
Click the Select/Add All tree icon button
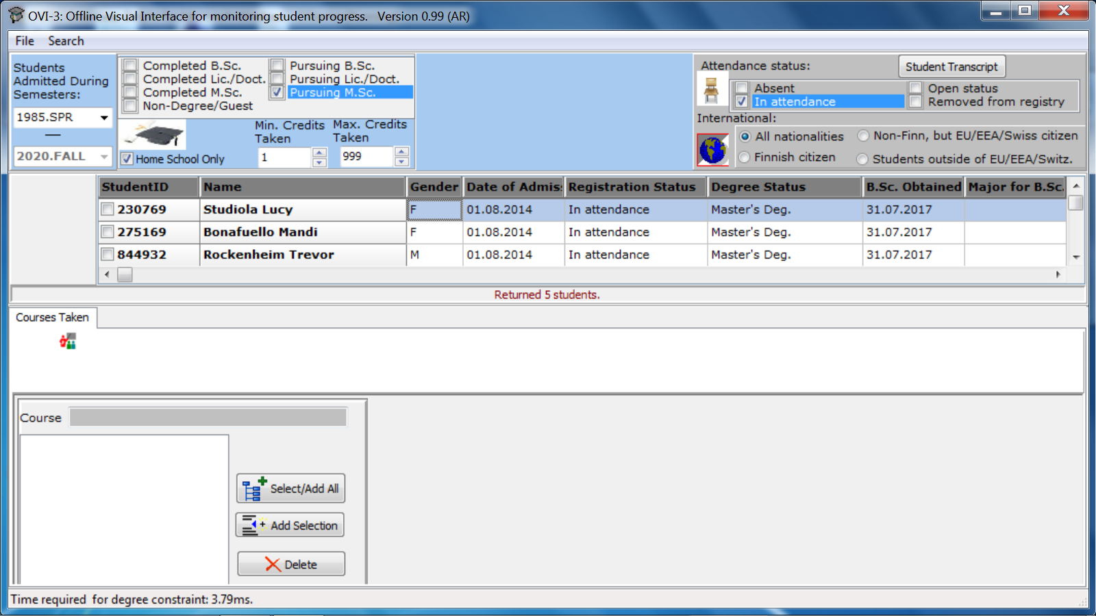(x=290, y=489)
